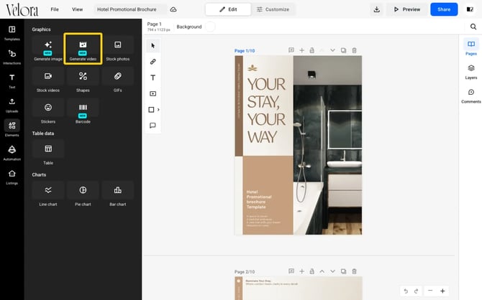The width and height of the screenshot is (482, 300).
Task: Open Stock photos graphics
Action: [118, 49]
